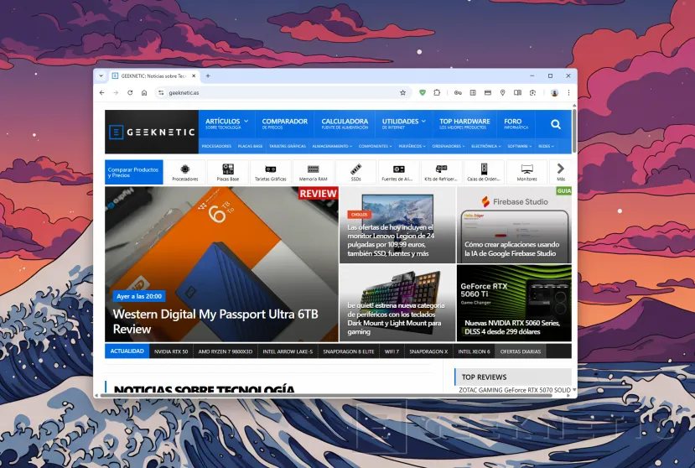The width and height of the screenshot is (695, 468).
Task: Click the location pin icon in toolbar
Action: tap(503, 93)
